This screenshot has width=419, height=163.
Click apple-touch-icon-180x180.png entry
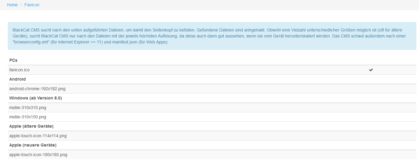pyautogui.click(x=38, y=155)
